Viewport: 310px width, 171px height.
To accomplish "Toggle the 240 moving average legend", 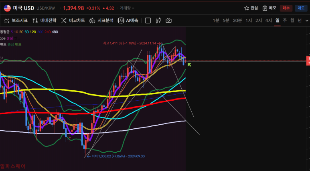I will point(47,32).
